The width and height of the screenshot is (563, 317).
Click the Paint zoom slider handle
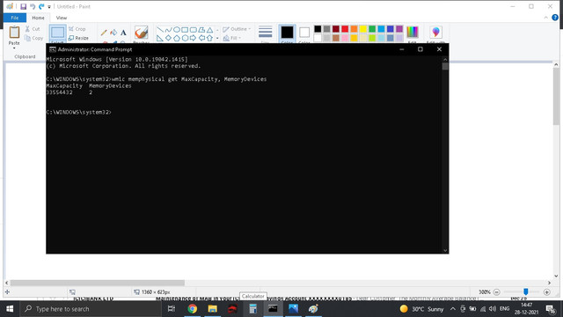coord(526,291)
